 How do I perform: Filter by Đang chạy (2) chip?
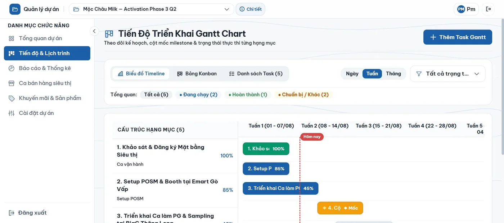coord(198,95)
